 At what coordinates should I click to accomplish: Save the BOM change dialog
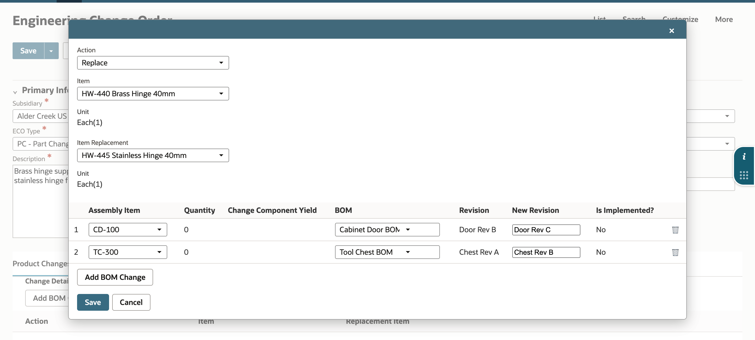click(x=93, y=302)
